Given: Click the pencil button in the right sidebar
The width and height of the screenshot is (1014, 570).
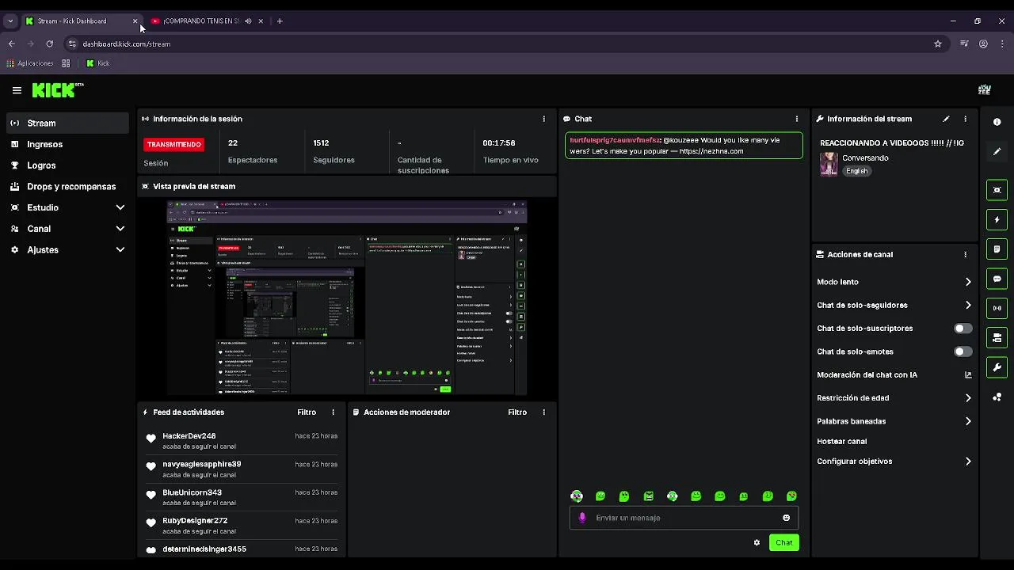Looking at the screenshot, I should tap(997, 151).
